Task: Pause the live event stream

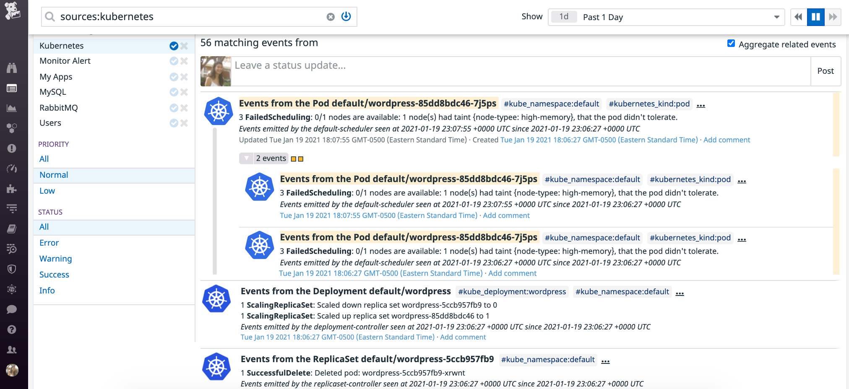Action: click(815, 17)
